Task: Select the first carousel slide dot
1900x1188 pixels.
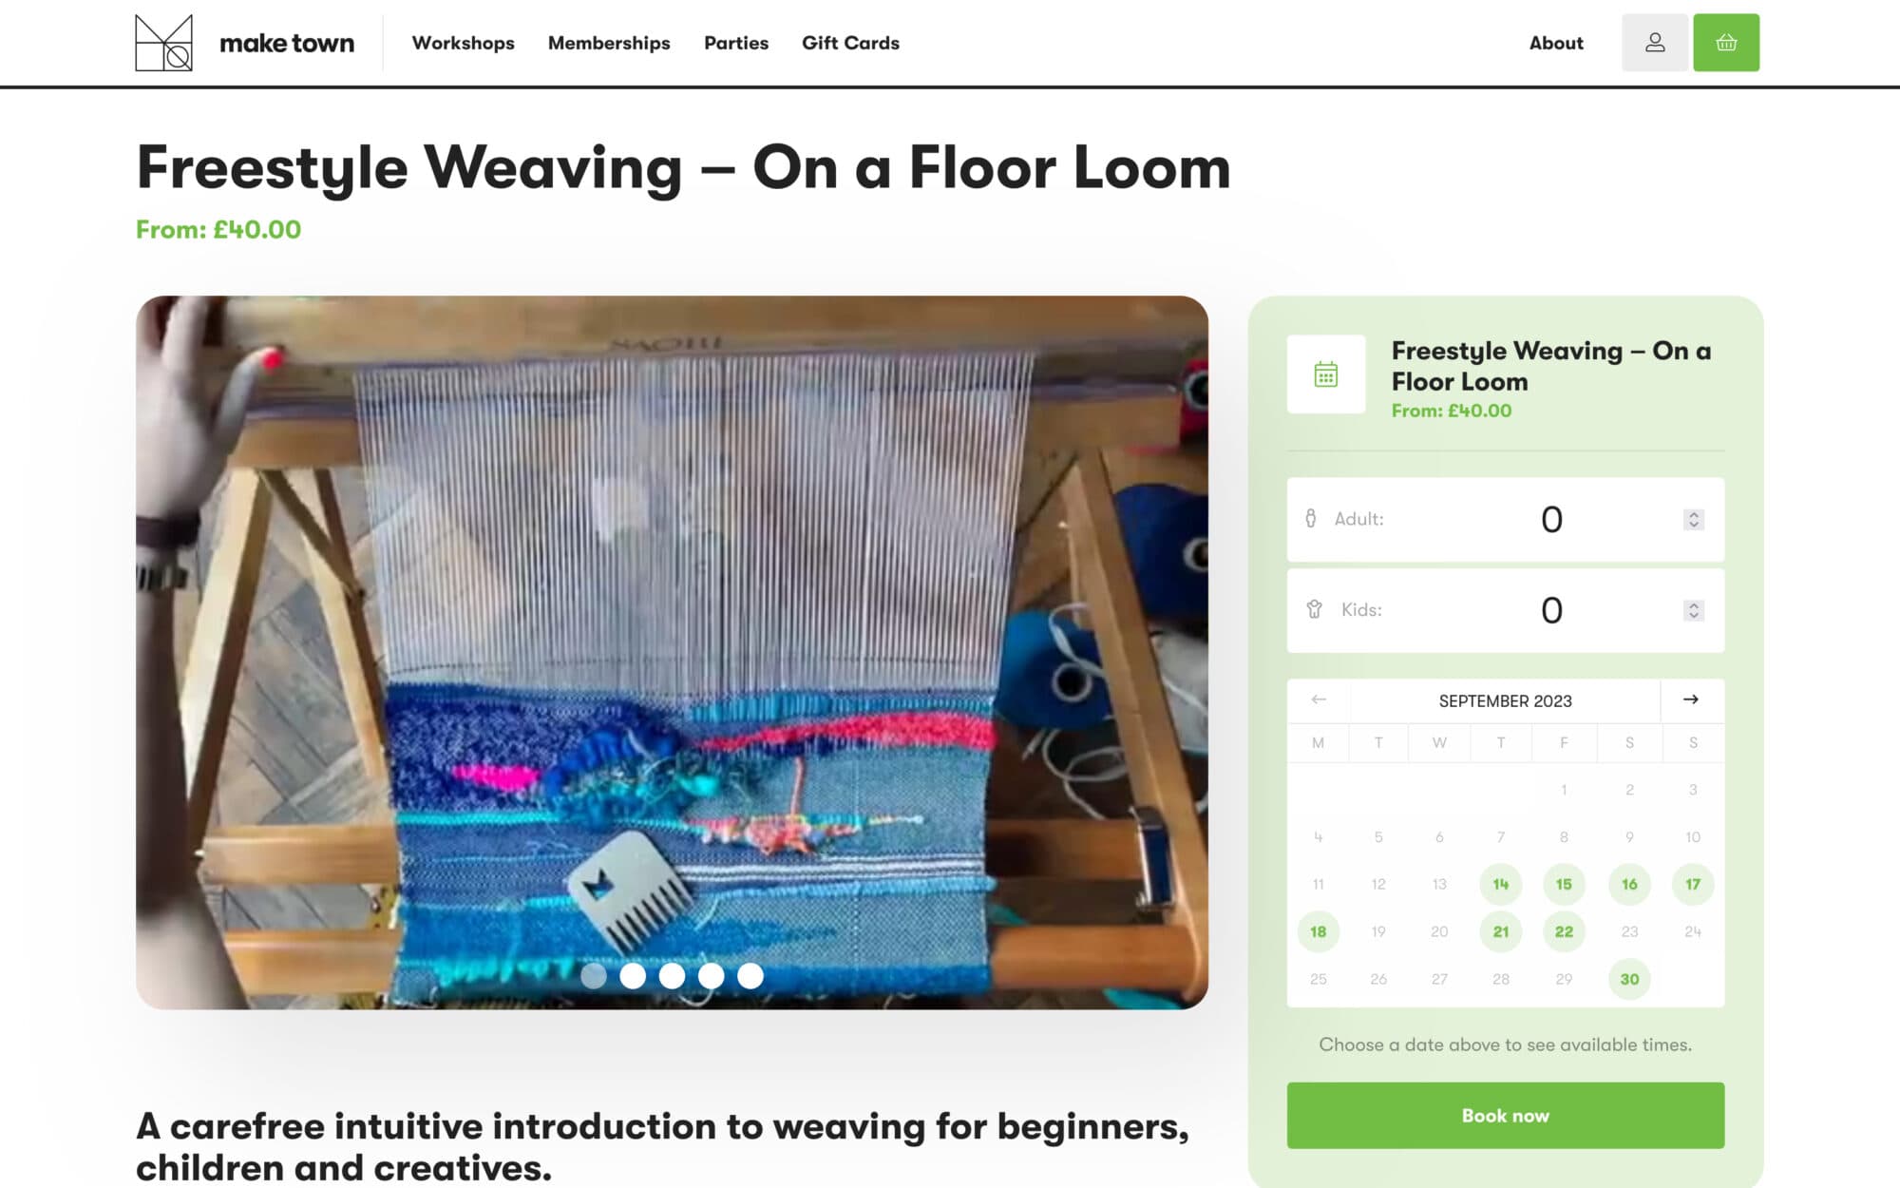Action: point(594,976)
